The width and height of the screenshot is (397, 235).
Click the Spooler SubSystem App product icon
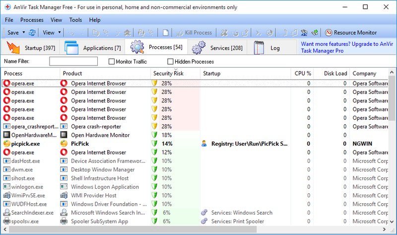pos(64,221)
